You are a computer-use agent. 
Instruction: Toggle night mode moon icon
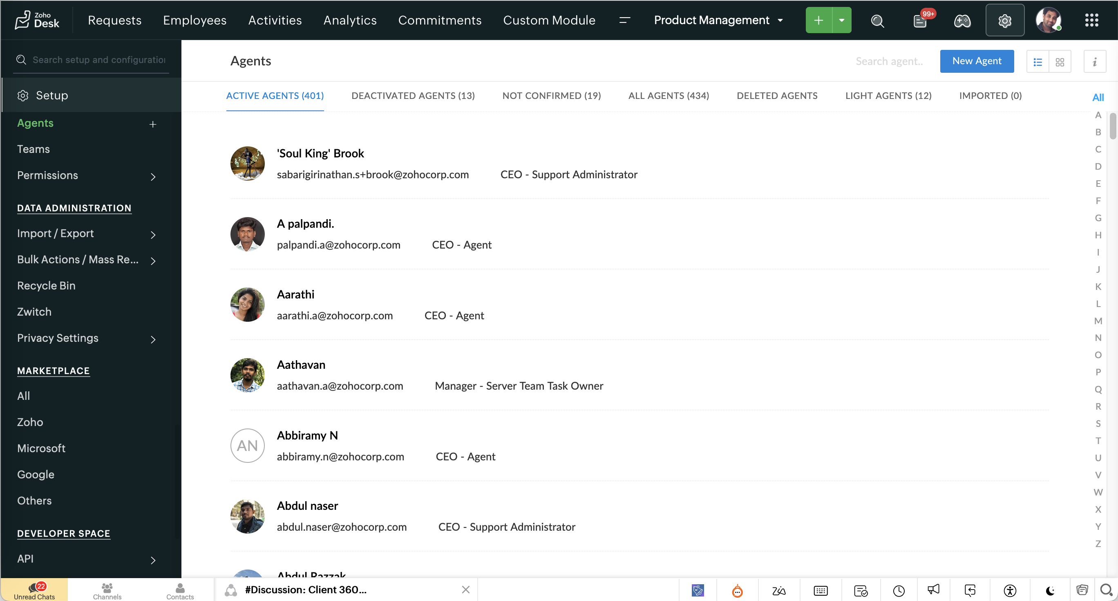[x=1050, y=591]
